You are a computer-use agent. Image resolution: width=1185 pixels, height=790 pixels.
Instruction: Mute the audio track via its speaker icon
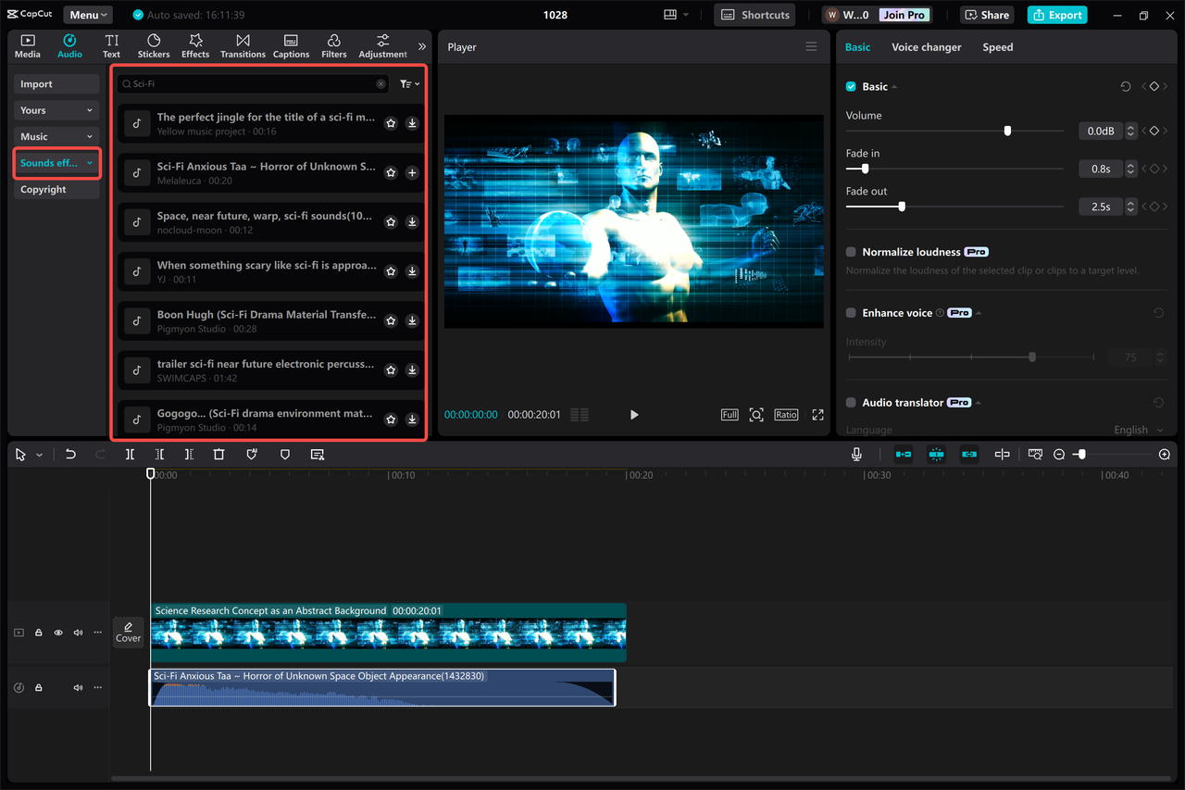pos(78,687)
